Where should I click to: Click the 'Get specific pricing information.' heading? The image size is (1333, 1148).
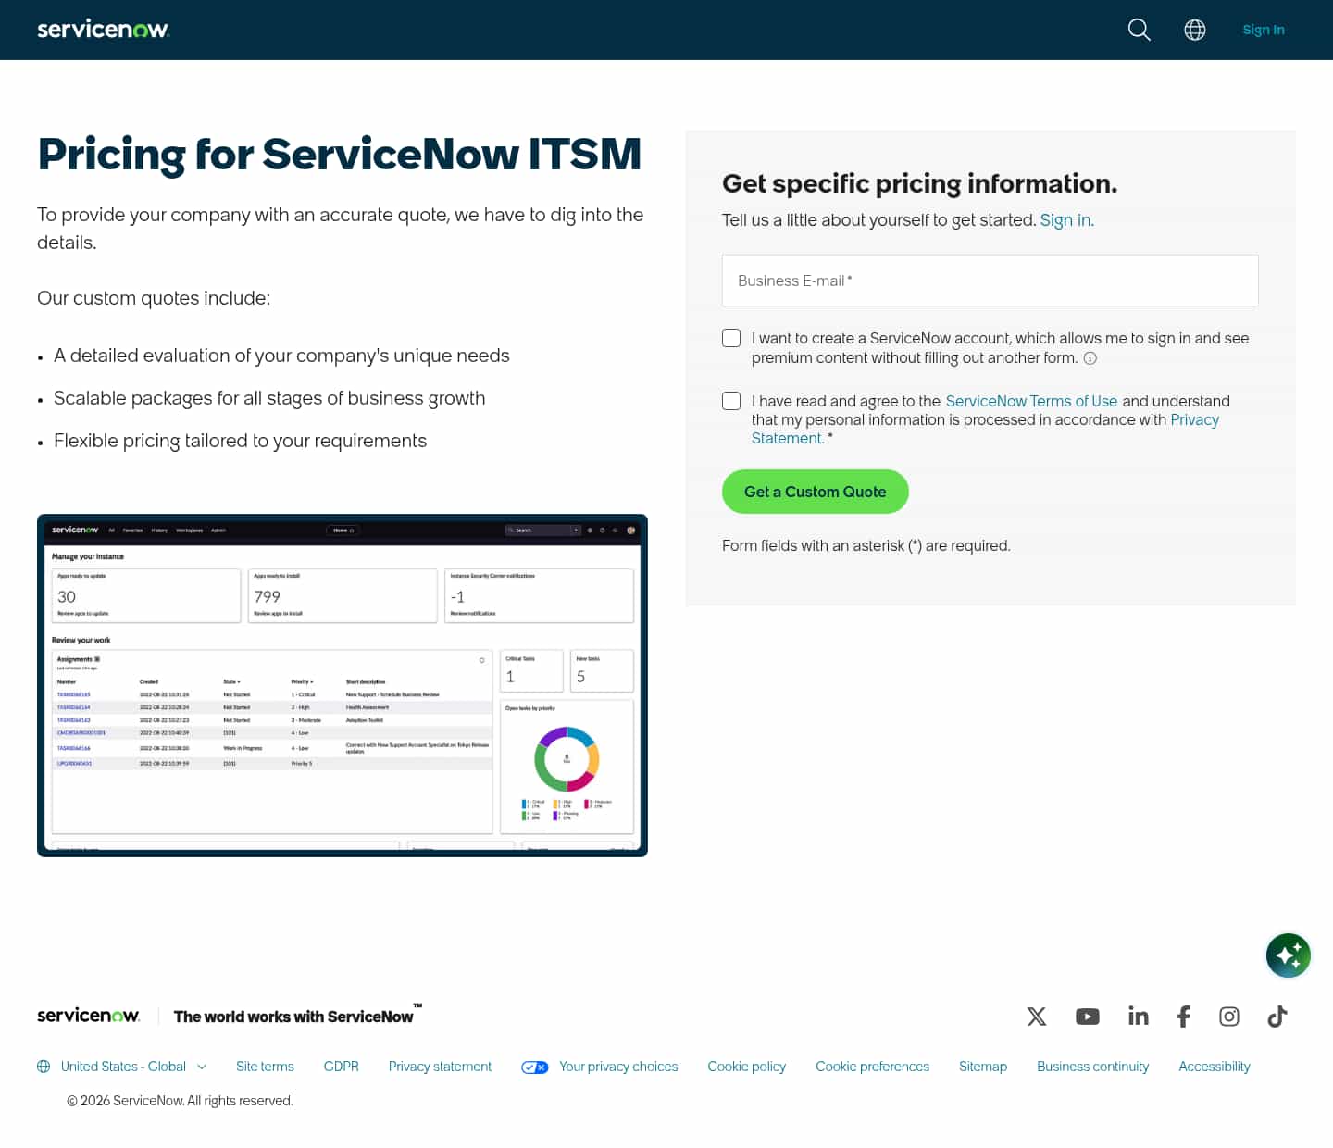[920, 183]
